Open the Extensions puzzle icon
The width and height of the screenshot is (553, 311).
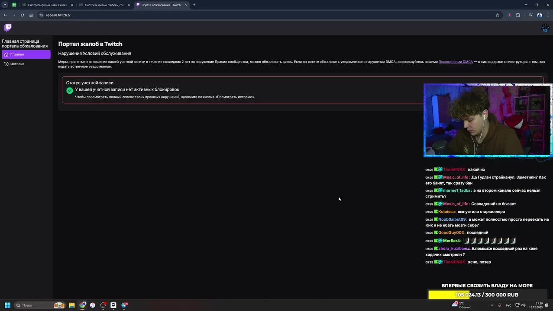point(518,15)
